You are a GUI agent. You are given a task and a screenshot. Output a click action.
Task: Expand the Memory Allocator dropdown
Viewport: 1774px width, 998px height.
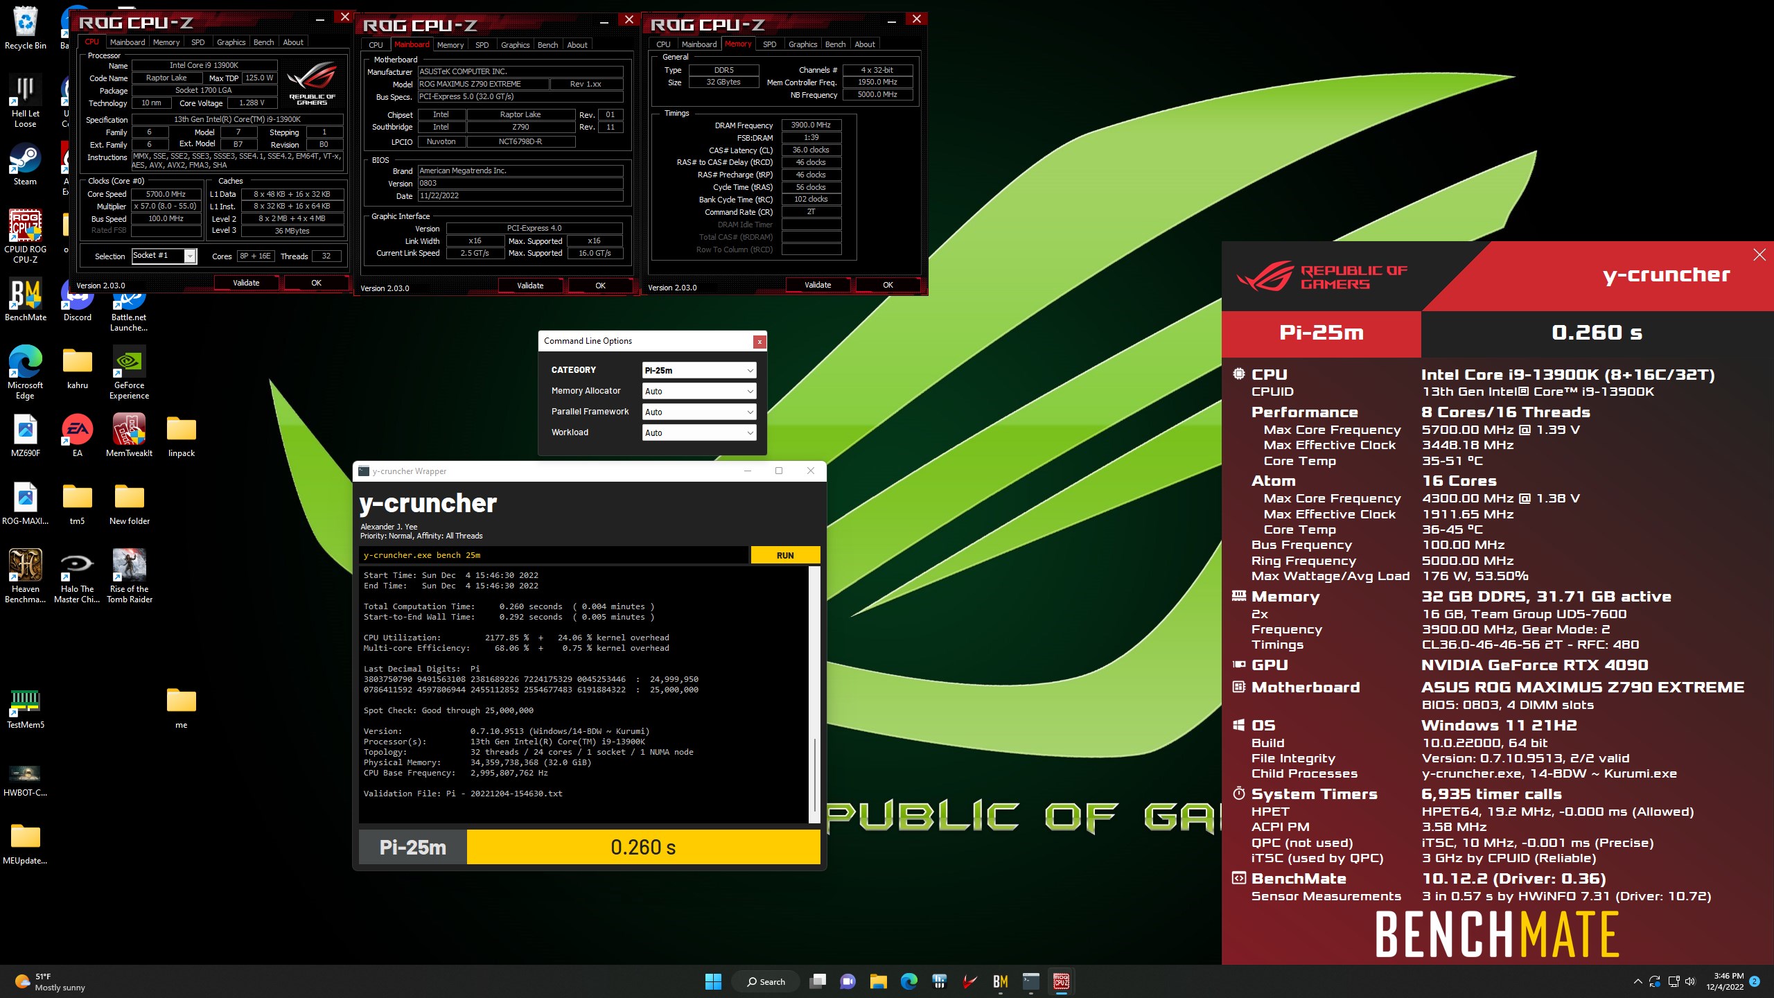699,391
